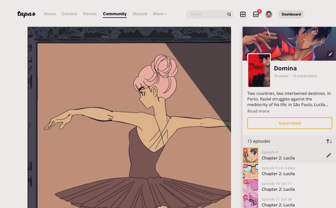Click the mature 'M' badge on Episode 8 thumbnail
This screenshot has width=336, height=208.
[245, 150]
